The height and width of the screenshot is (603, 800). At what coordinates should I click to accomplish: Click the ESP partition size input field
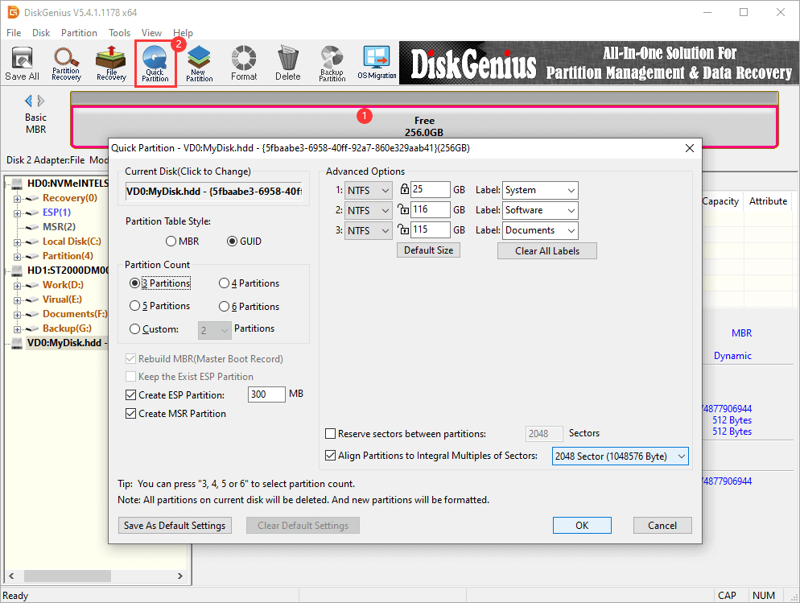(x=266, y=394)
